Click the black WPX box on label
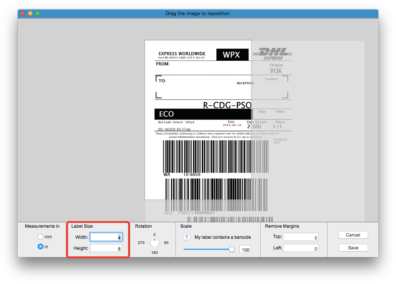The width and height of the screenshot is (396, 284). [x=231, y=55]
